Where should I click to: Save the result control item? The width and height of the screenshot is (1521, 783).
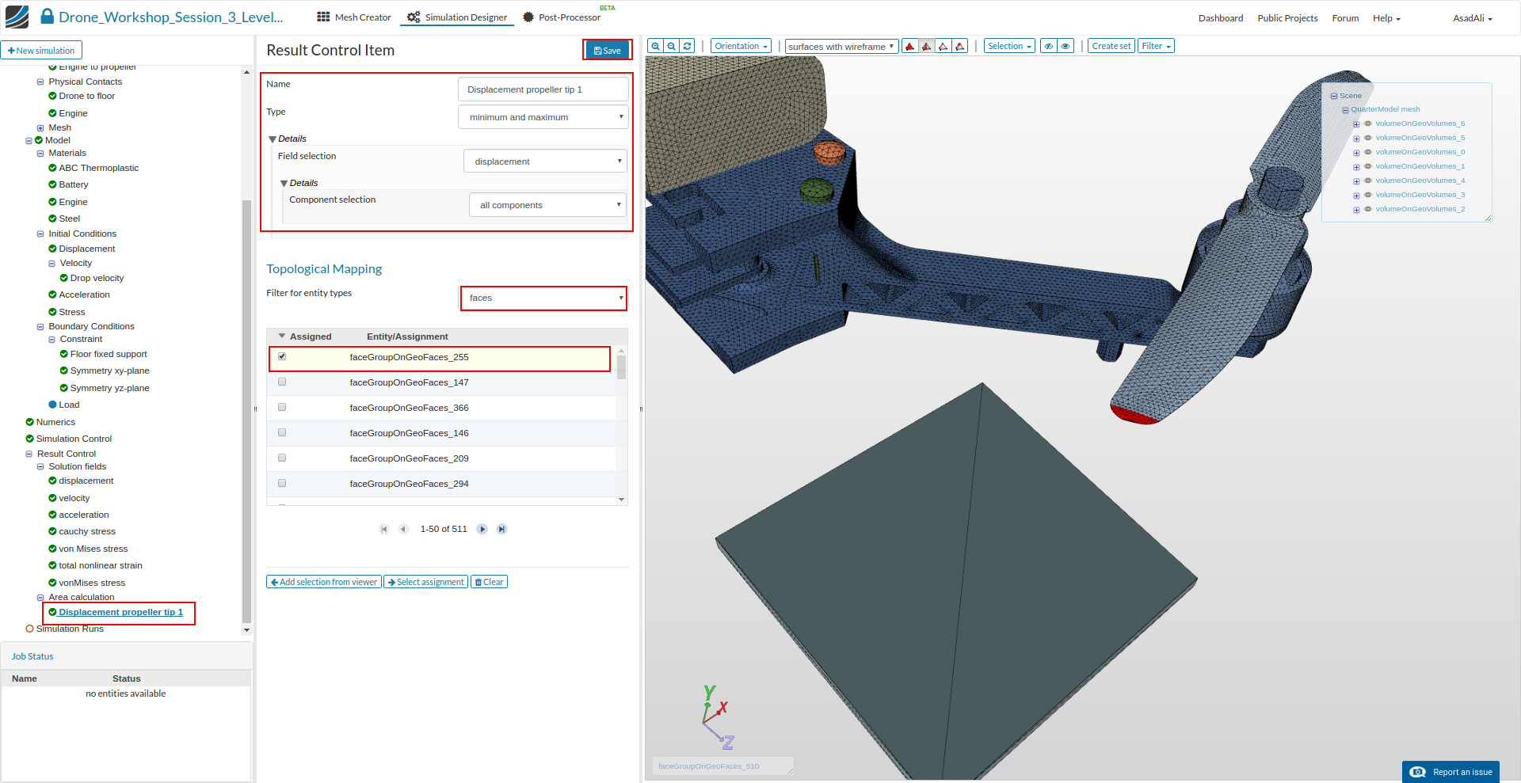(608, 51)
